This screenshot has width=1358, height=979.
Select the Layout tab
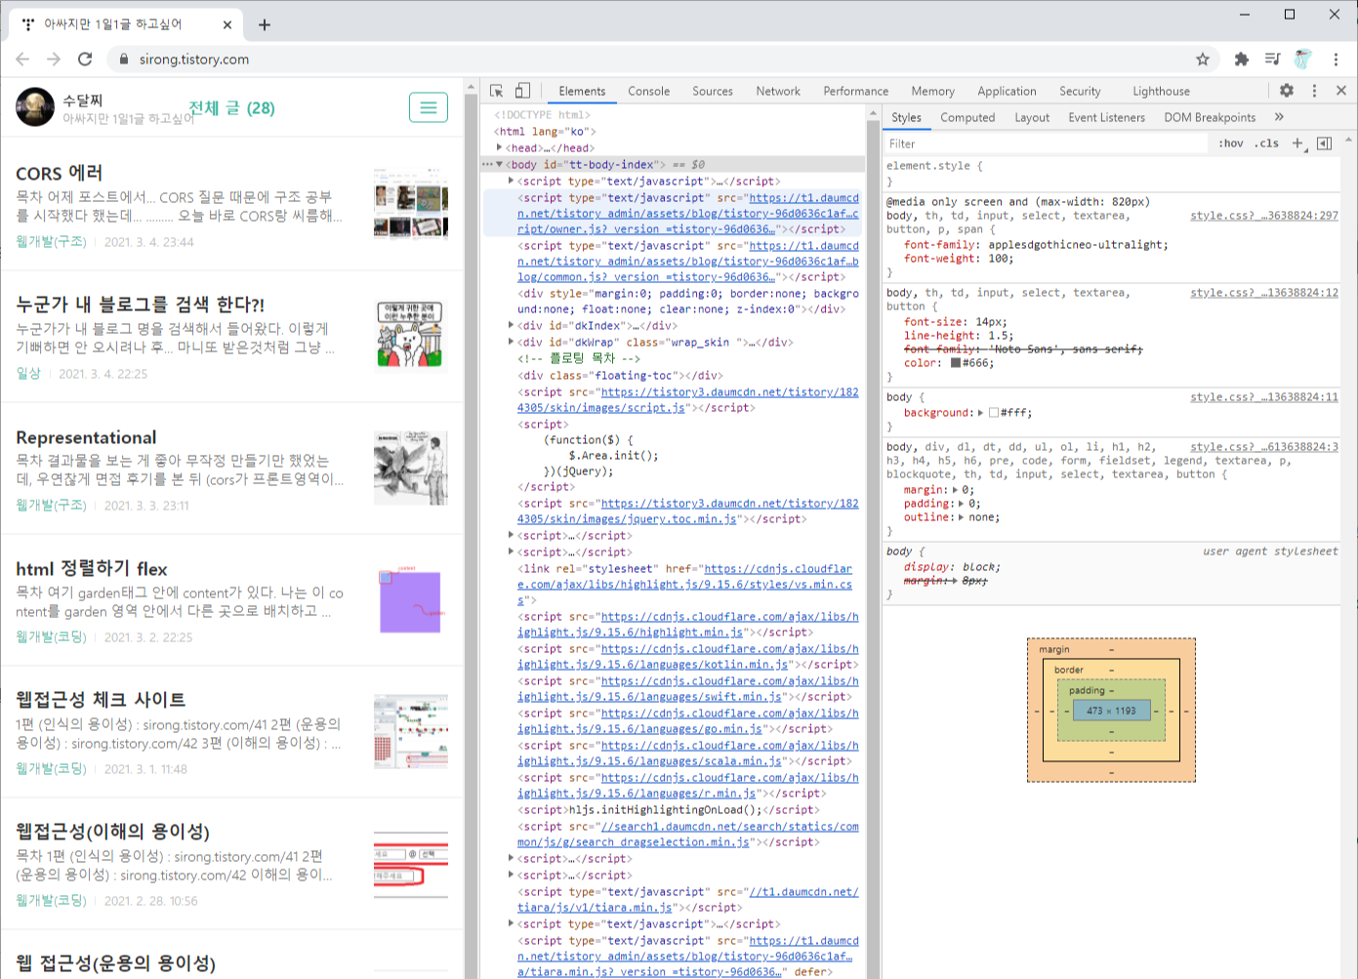coord(1032,117)
